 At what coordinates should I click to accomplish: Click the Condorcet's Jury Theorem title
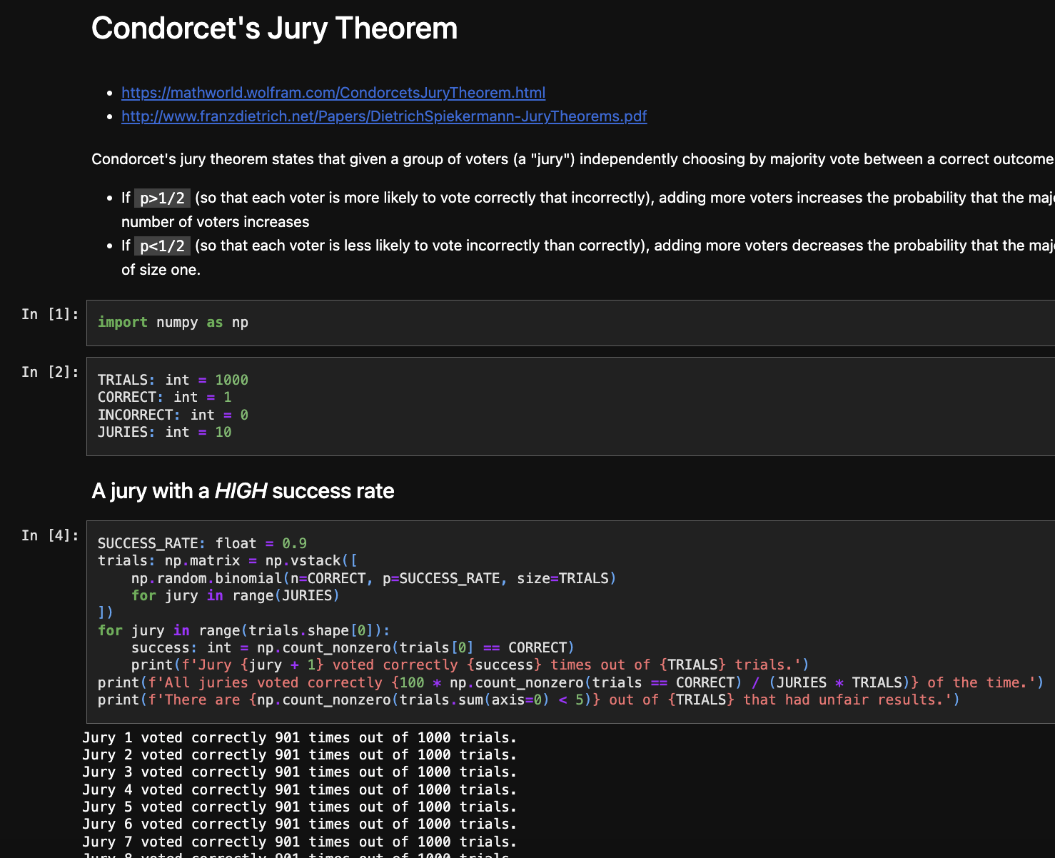274,28
